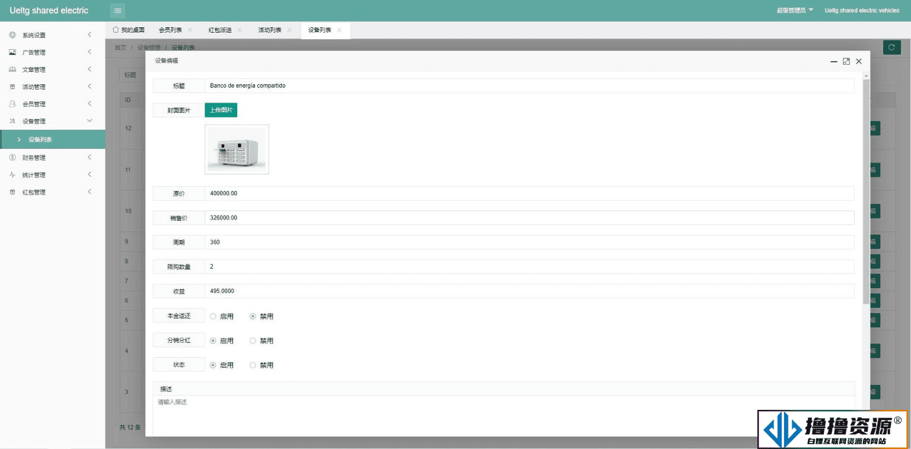Expand 文章管理 menu chevron
Image resolution: width=911 pixels, height=449 pixels.
point(90,69)
